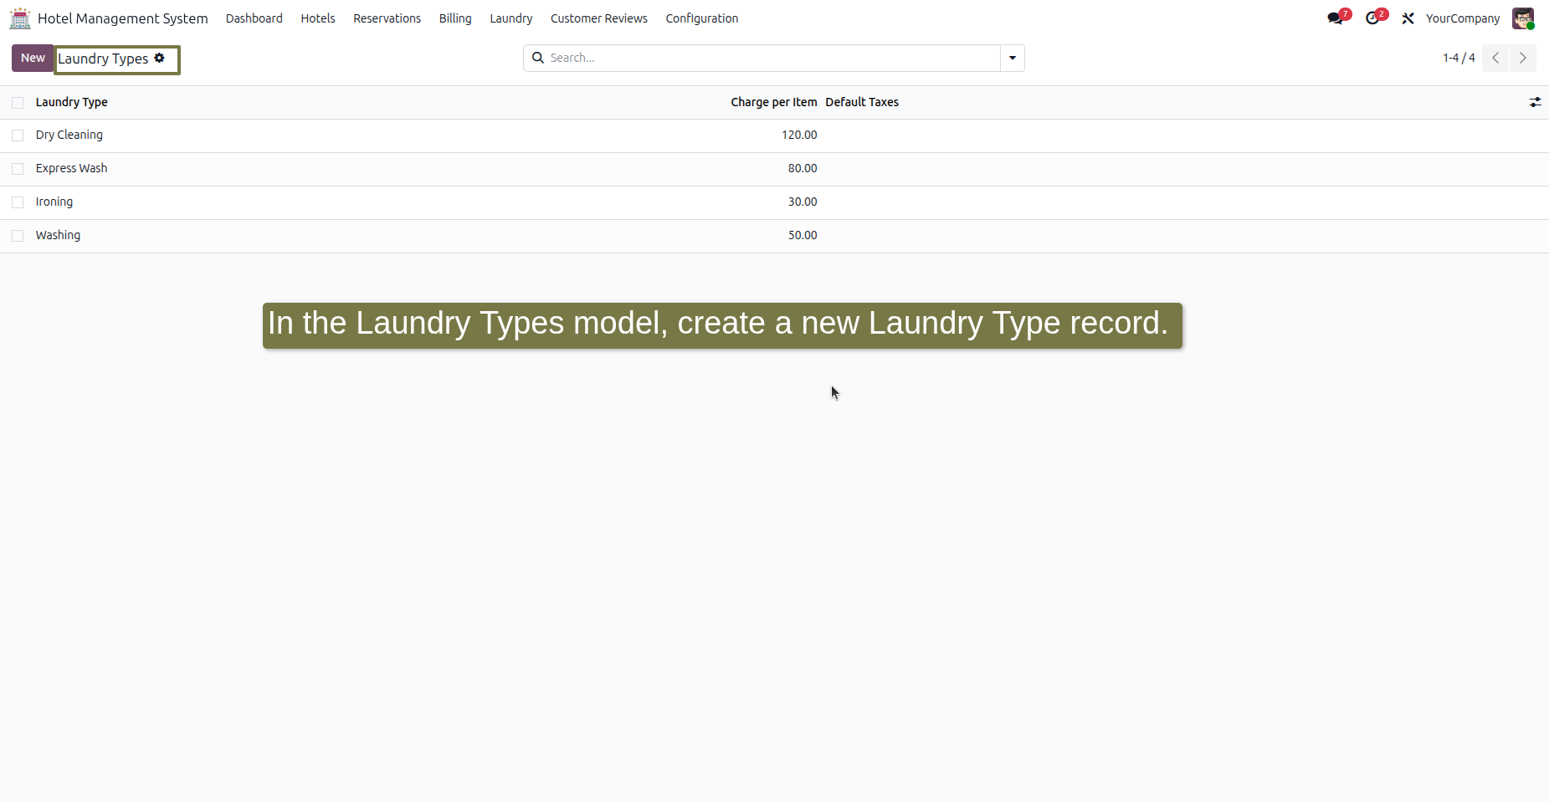This screenshot has height=802, width=1549.
Task: Open the Dry Cleaning record
Action: pos(69,135)
